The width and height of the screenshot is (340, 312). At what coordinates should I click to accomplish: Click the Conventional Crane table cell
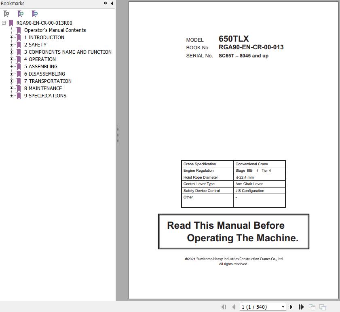(x=259, y=164)
